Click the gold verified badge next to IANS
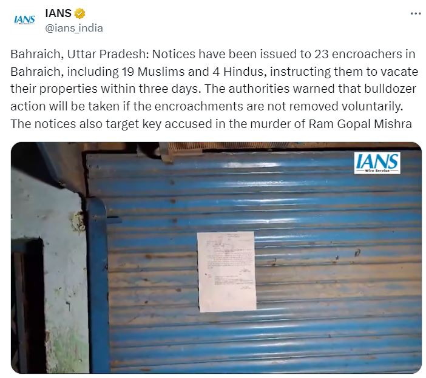This screenshot has width=426, height=378. (79, 13)
